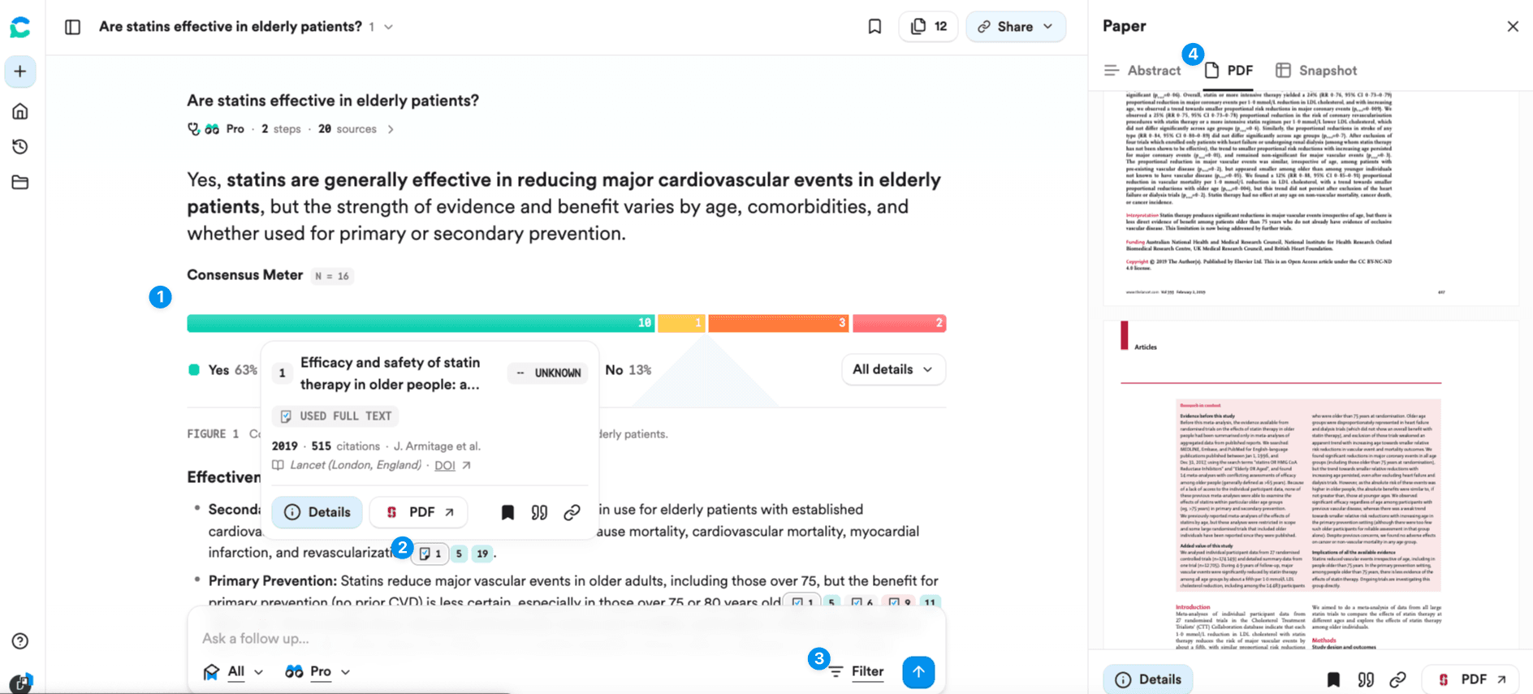Expand the question title dropdown arrow
The height and width of the screenshot is (694, 1533).
click(387, 26)
